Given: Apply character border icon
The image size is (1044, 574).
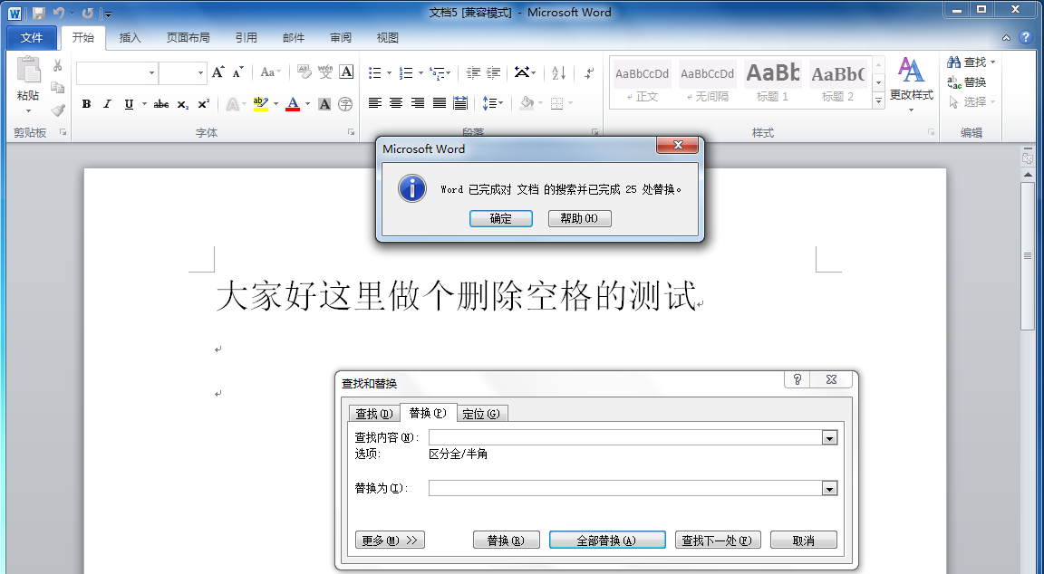Looking at the screenshot, I should click(x=346, y=72).
